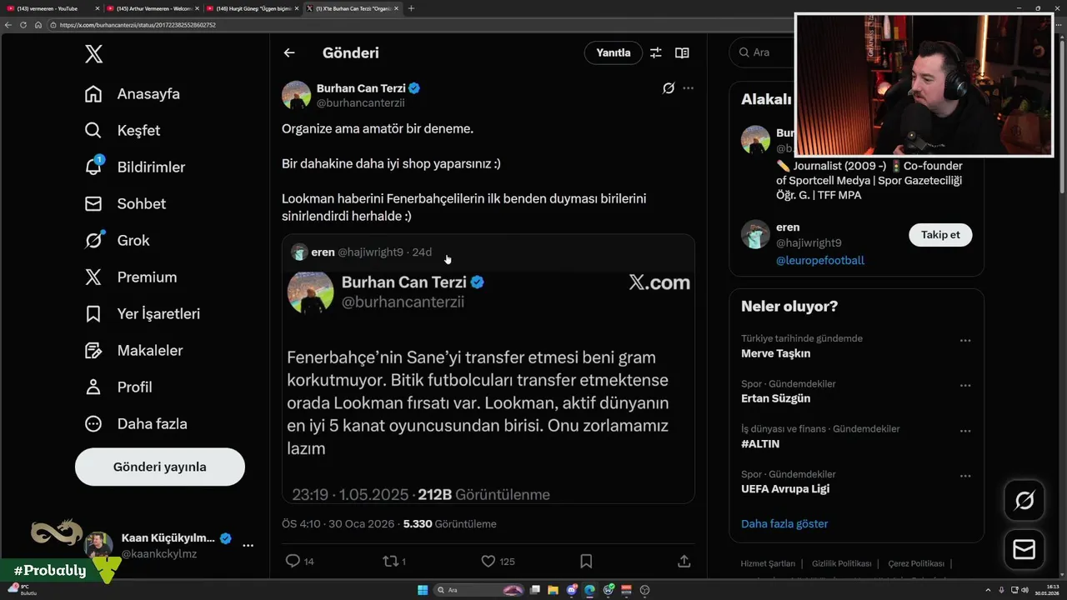Click the Gönderi yayınla button
This screenshot has width=1067, height=600.
(160, 467)
